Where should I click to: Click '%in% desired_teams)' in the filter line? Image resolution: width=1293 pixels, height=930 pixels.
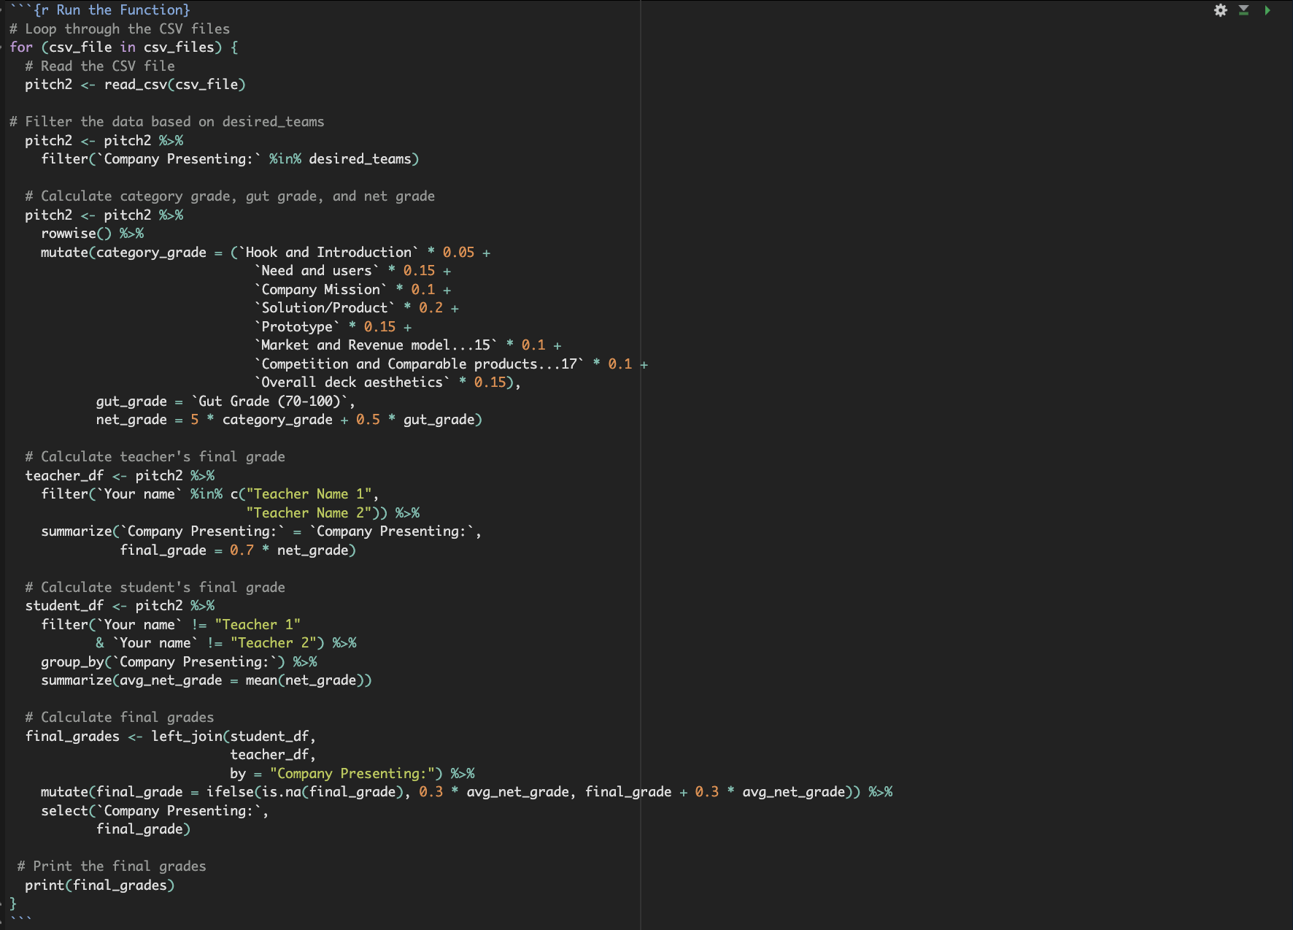(x=344, y=158)
